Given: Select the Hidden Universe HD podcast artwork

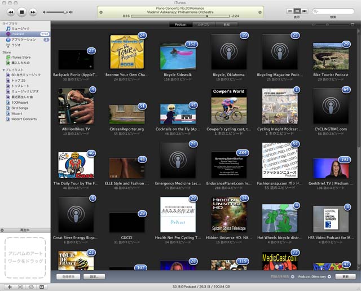Looking at the screenshot, I should (x=229, y=214).
